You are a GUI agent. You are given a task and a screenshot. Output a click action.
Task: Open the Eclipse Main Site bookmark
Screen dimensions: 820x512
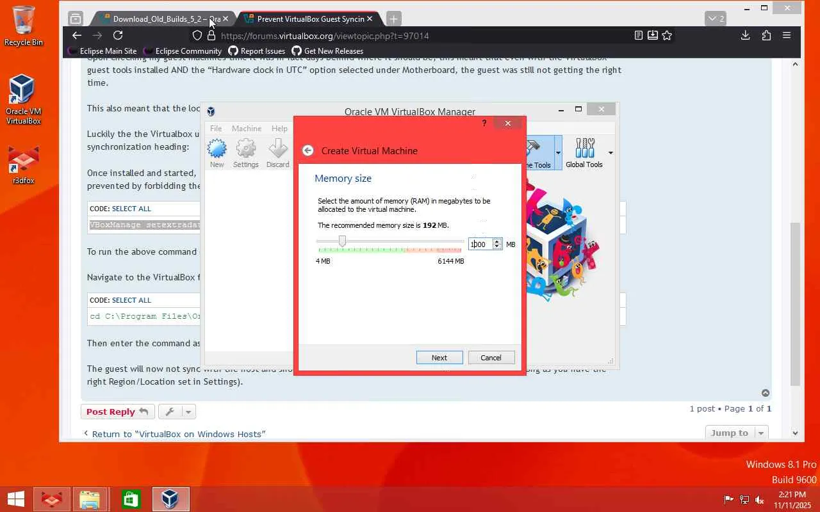102,51
